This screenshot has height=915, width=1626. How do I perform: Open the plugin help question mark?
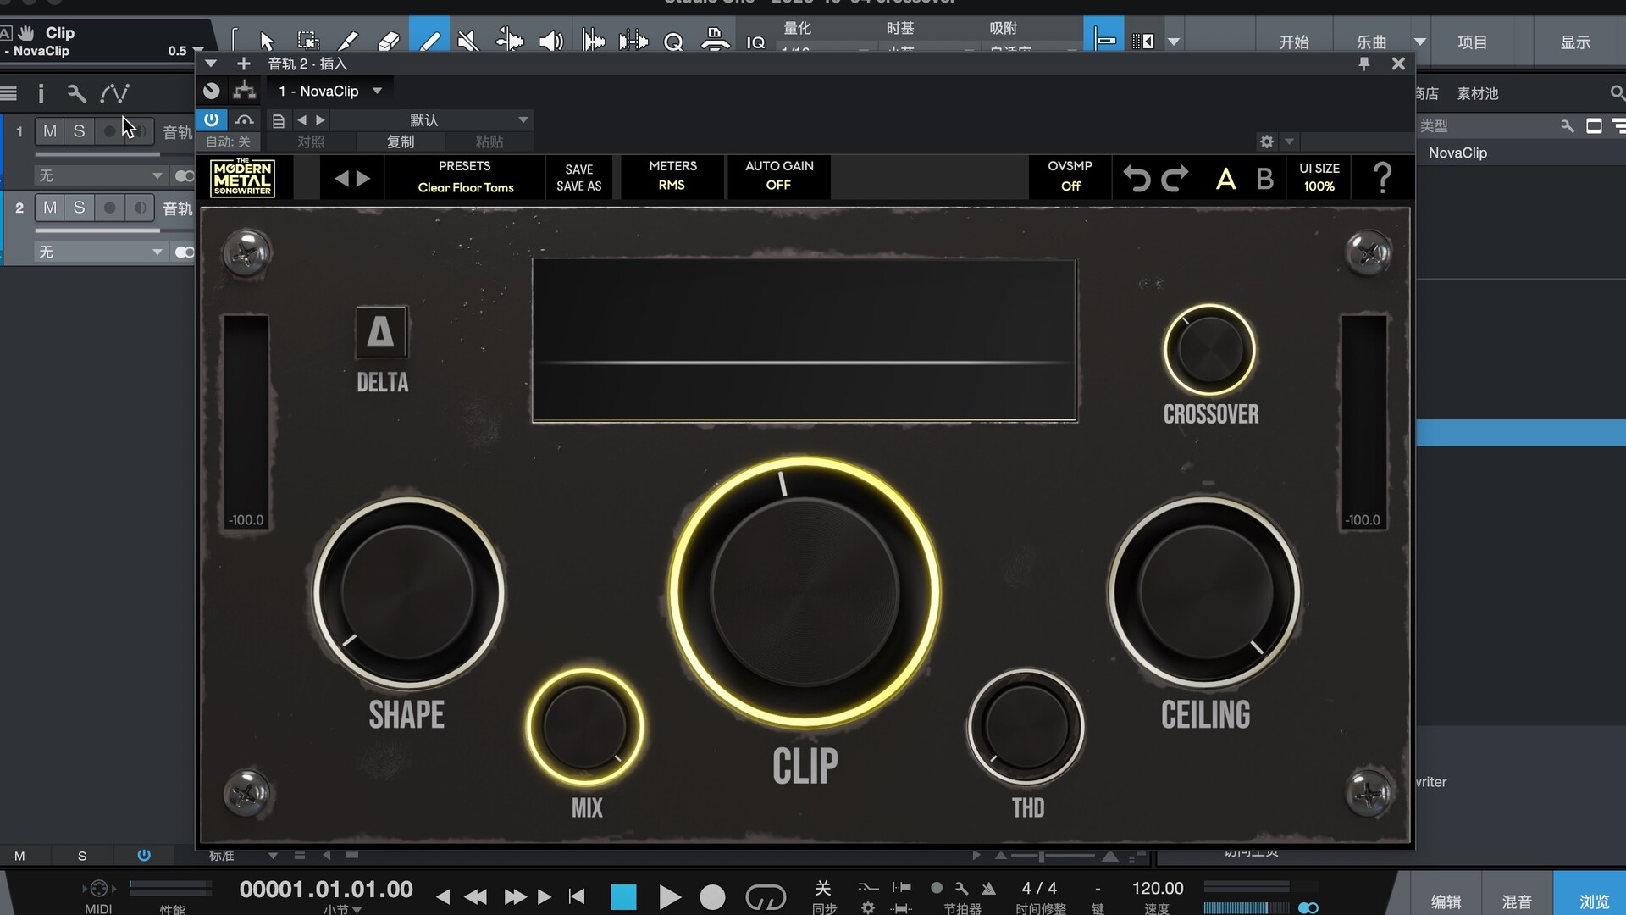1381,178
